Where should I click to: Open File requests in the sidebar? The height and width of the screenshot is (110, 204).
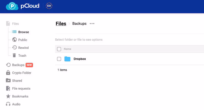(x=21, y=89)
